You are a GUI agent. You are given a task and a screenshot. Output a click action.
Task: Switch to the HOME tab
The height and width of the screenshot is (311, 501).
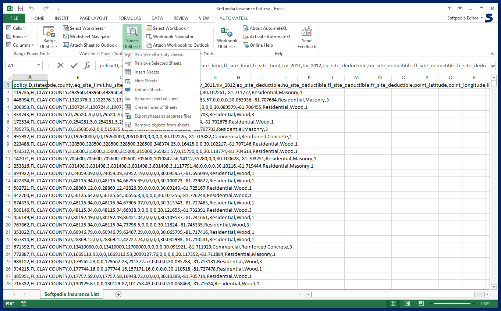click(x=38, y=18)
